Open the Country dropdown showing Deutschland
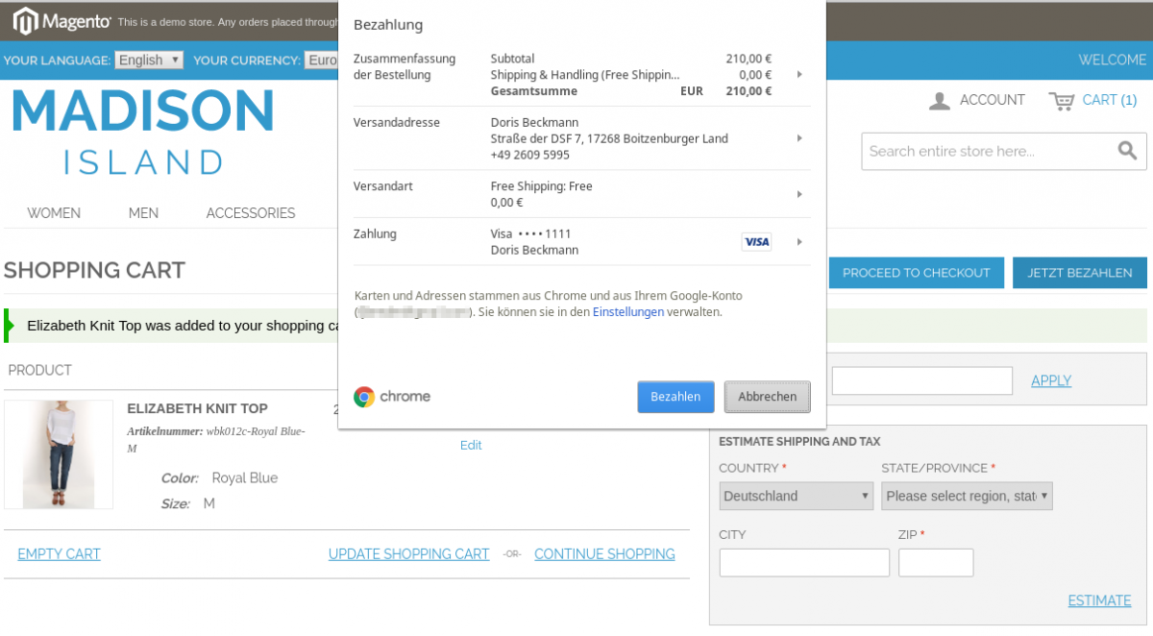This screenshot has width=1153, height=636. tap(797, 496)
